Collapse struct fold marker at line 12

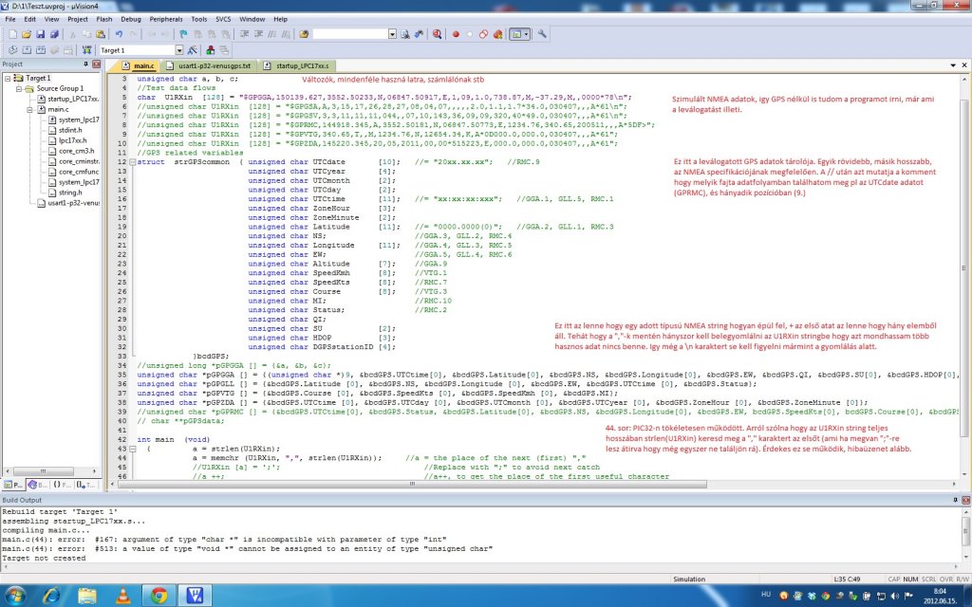point(132,162)
